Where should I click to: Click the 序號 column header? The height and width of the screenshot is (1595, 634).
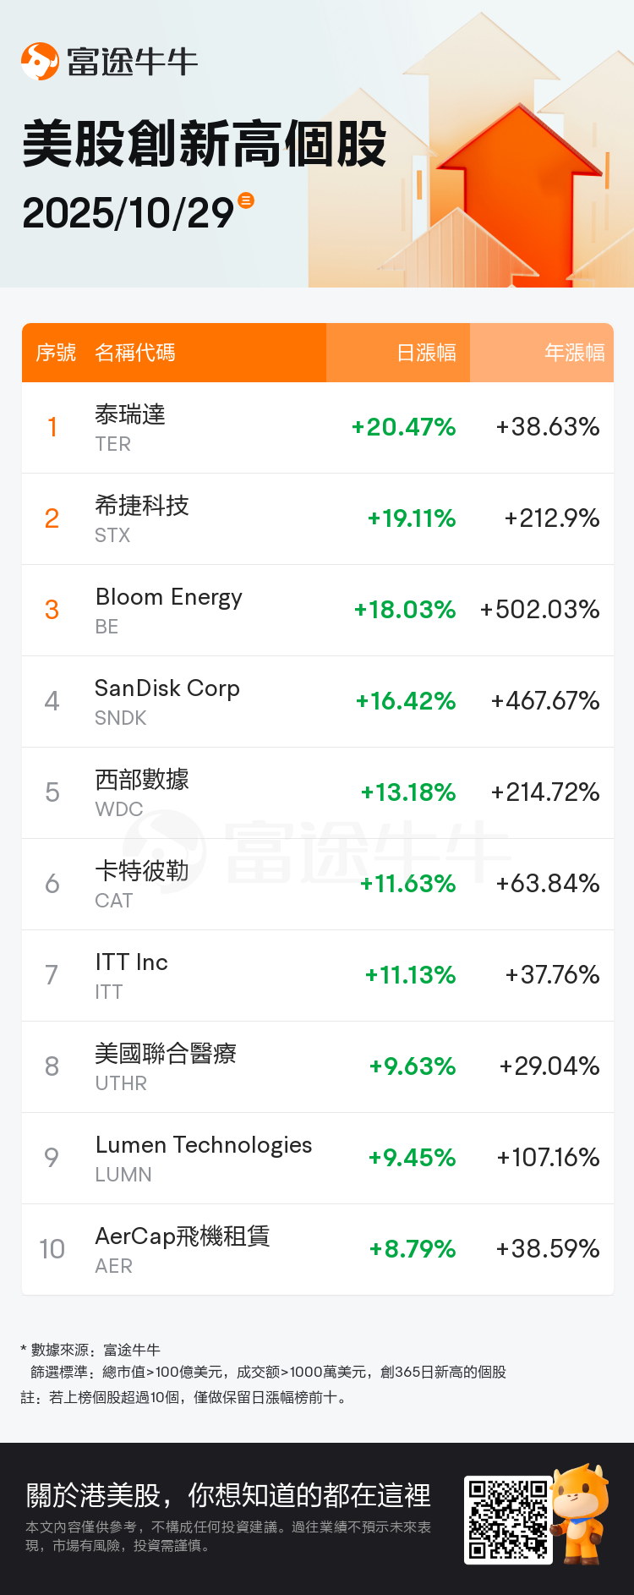click(x=56, y=353)
